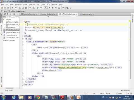The width and height of the screenshot is (134, 100).
Task: Collapse the body tag code fold marker
Action: click(x=23, y=39)
